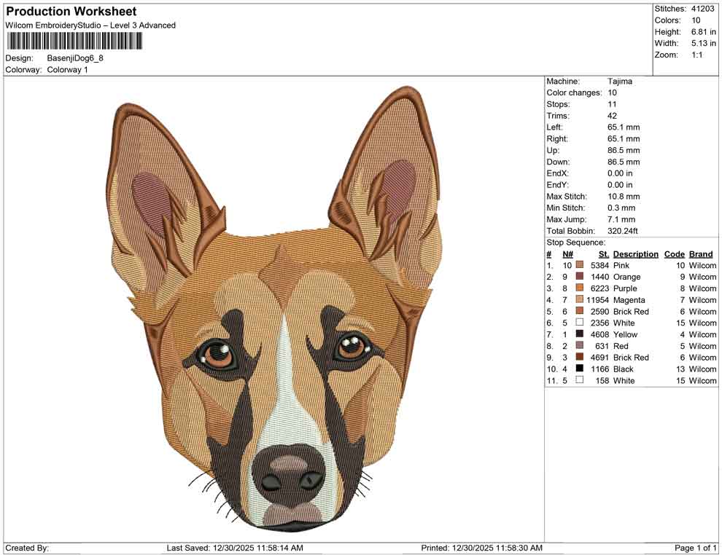The height and width of the screenshot is (555, 722).
Task: Click the Magenta thread swatch
Action: [x=579, y=300]
